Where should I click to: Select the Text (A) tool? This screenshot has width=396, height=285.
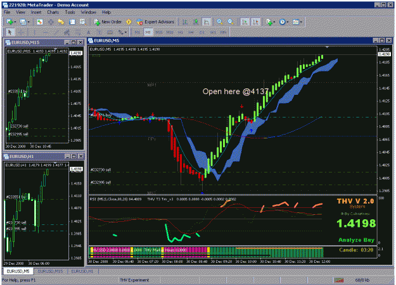point(89,32)
